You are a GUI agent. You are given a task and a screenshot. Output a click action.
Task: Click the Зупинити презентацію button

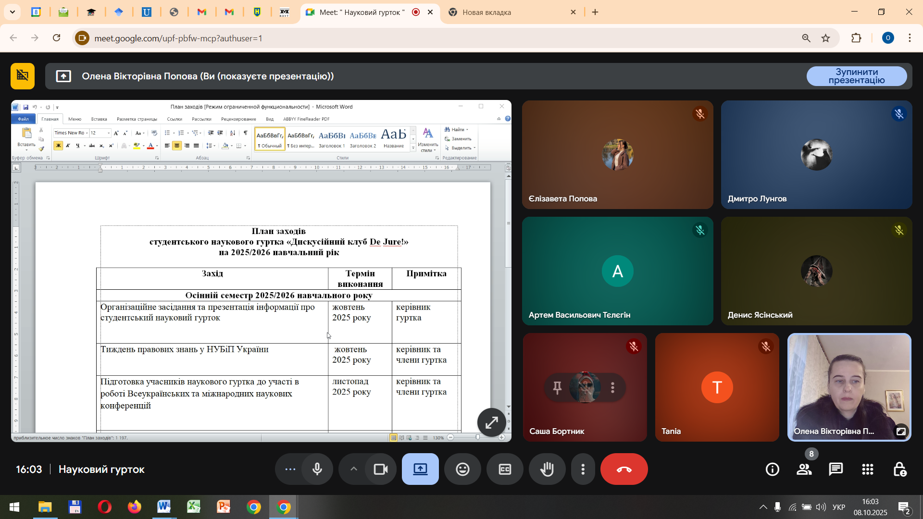click(856, 76)
